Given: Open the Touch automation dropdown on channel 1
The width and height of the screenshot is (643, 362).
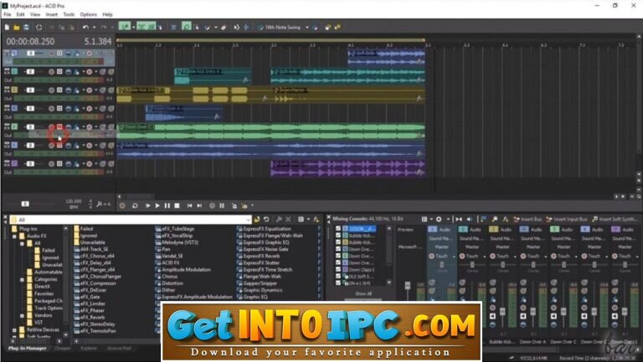Looking at the screenshot, I should point(454,257).
